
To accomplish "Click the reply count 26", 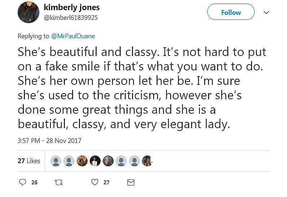I will (x=34, y=183).
